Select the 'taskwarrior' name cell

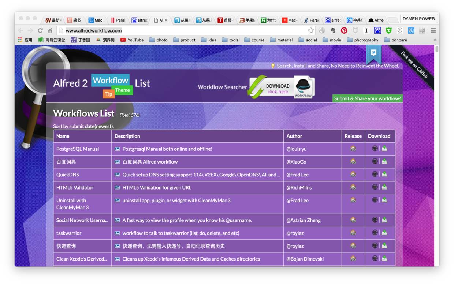click(x=82, y=233)
